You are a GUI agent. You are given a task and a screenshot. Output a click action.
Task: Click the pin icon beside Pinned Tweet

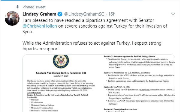click(x=17, y=7)
